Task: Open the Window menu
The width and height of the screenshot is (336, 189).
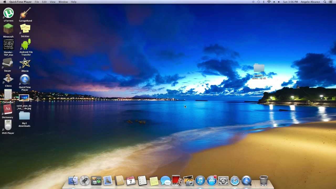Action: (x=63, y=2)
